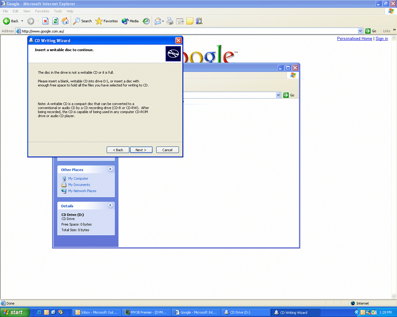
Task: Expand the Links toolbar chevron
Action: click(395, 30)
